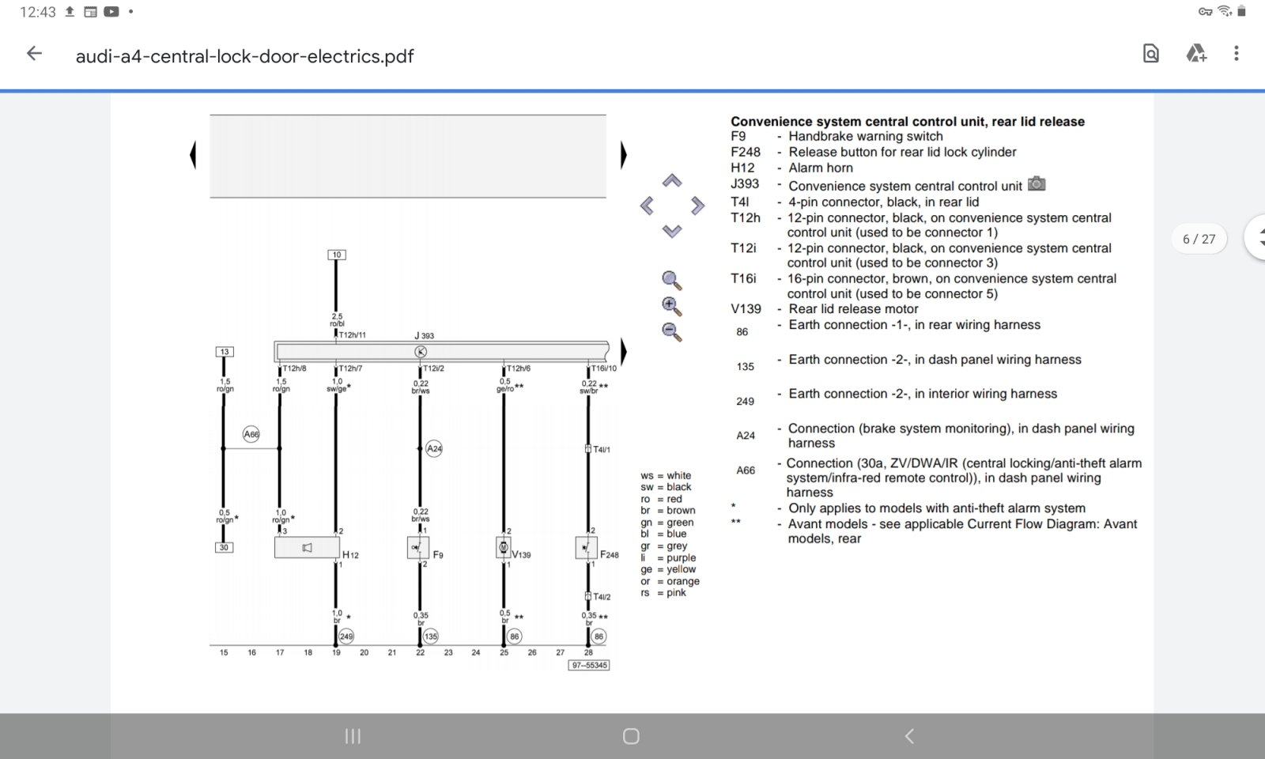Click left black arrow beside gray diagram box
The height and width of the screenshot is (759, 1265).
193,155
